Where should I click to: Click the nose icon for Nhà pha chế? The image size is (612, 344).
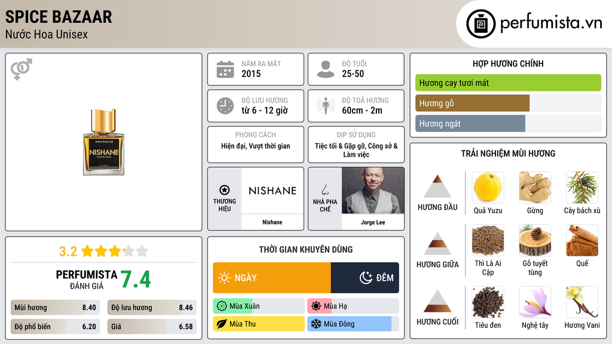tap(325, 190)
